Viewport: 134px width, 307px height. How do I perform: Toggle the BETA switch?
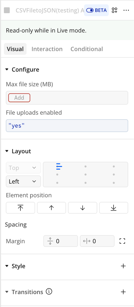(96, 11)
